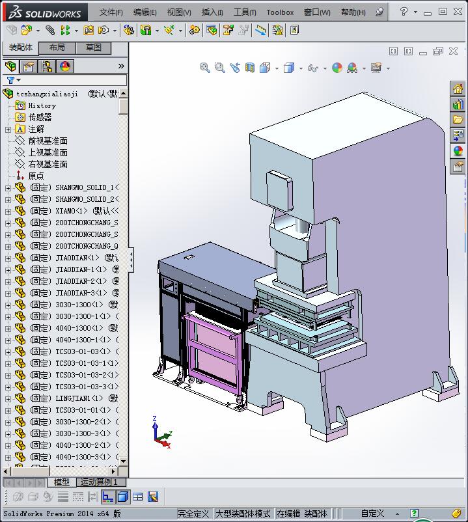468x522 pixels.
Task: Click the Bill of Materials icon
Action: tap(212, 31)
